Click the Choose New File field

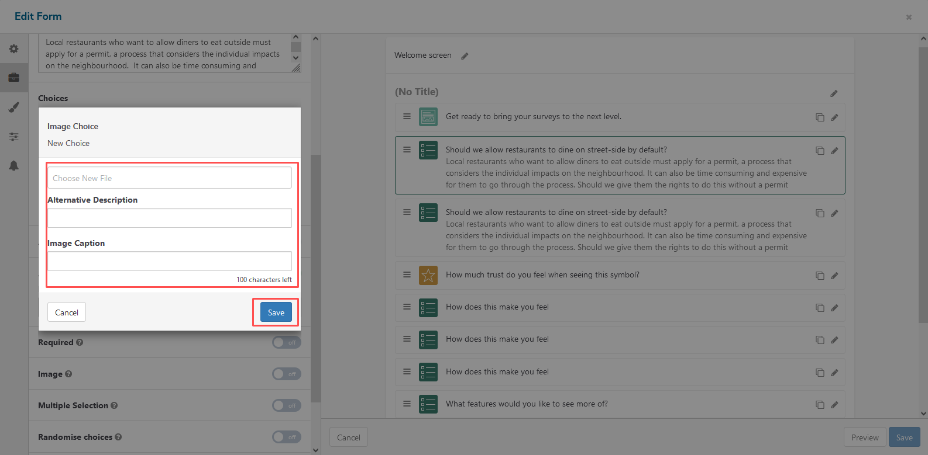point(170,178)
